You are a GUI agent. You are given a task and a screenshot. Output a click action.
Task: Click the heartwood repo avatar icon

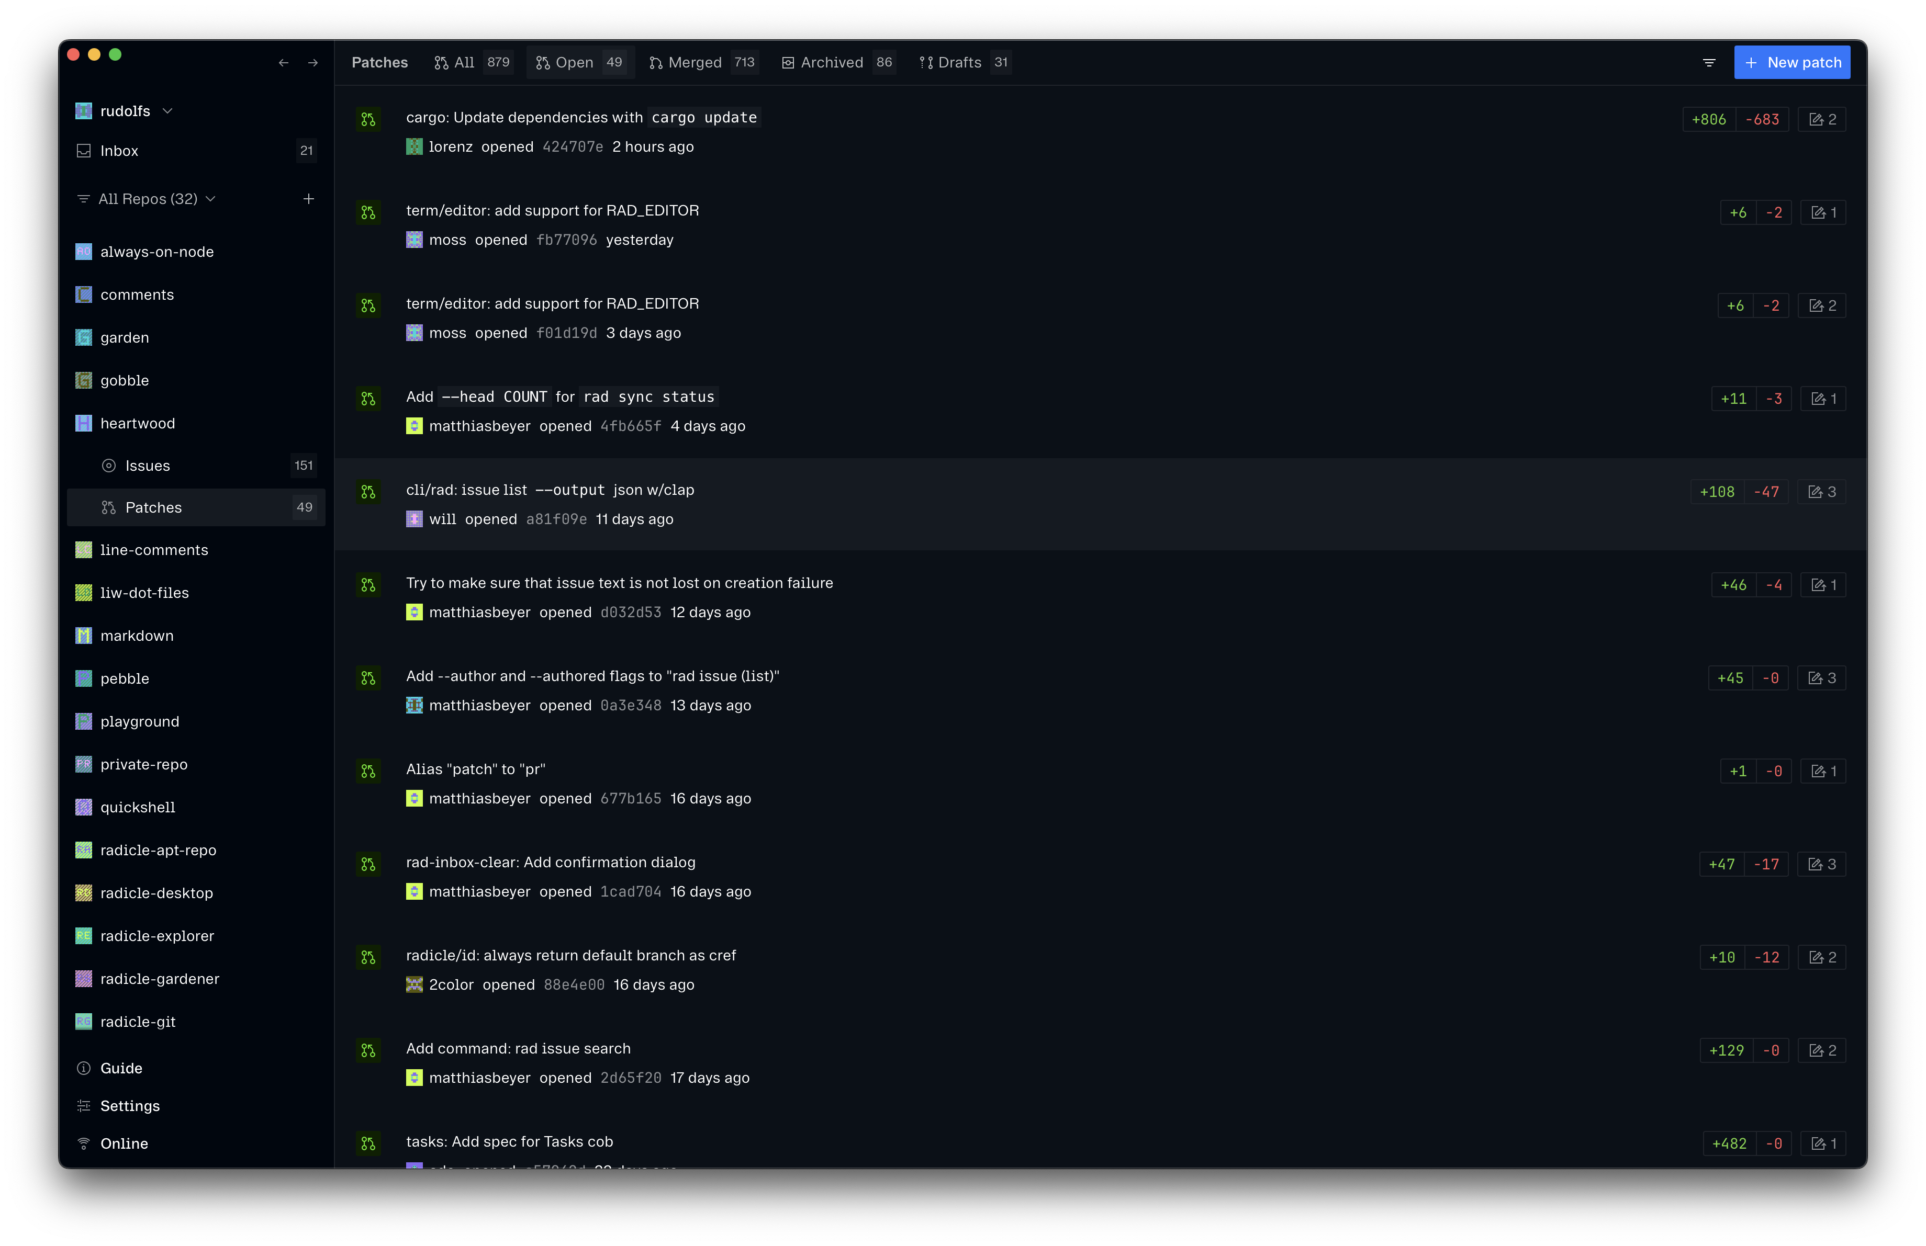pos(83,423)
